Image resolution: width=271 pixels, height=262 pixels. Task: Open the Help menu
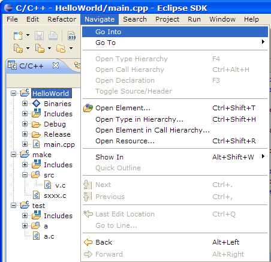click(x=251, y=19)
